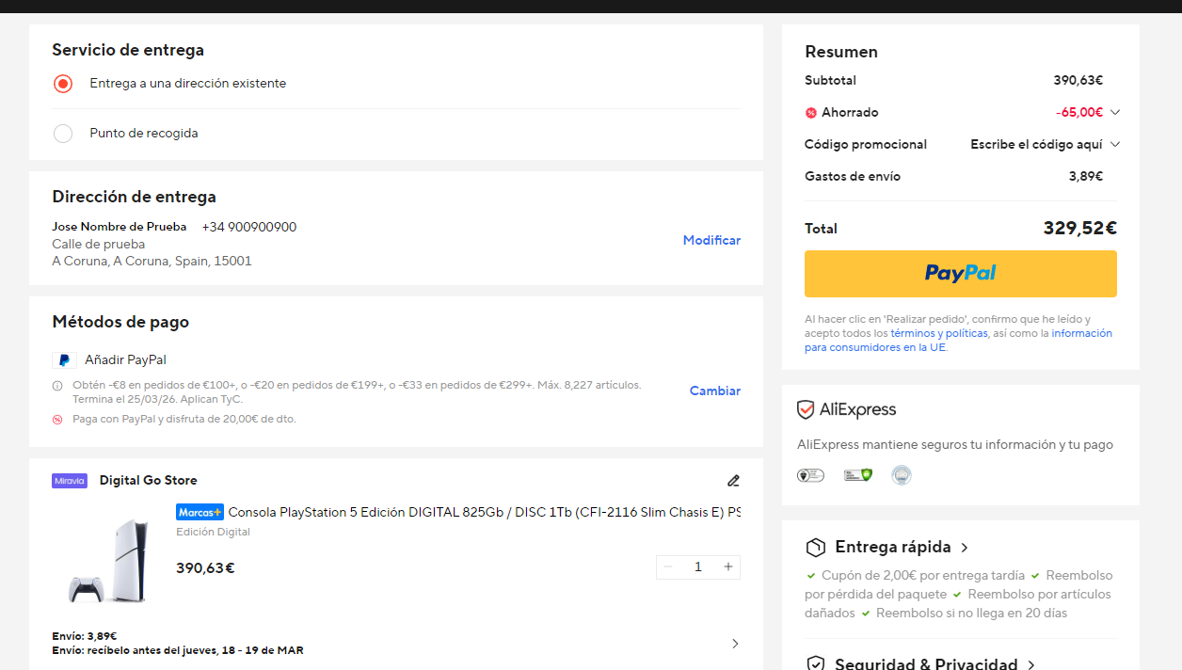Open 'información para consumidores en la UE' link
This screenshot has height=670, width=1182.
[x=958, y=341]
